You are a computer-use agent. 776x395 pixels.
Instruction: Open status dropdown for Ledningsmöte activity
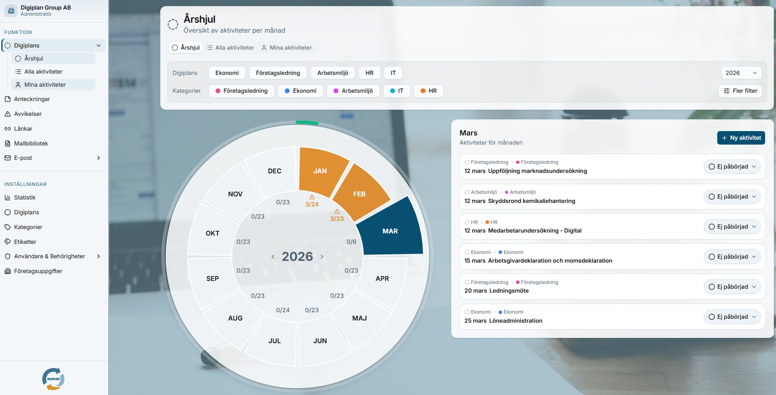[x=732, y=287]
